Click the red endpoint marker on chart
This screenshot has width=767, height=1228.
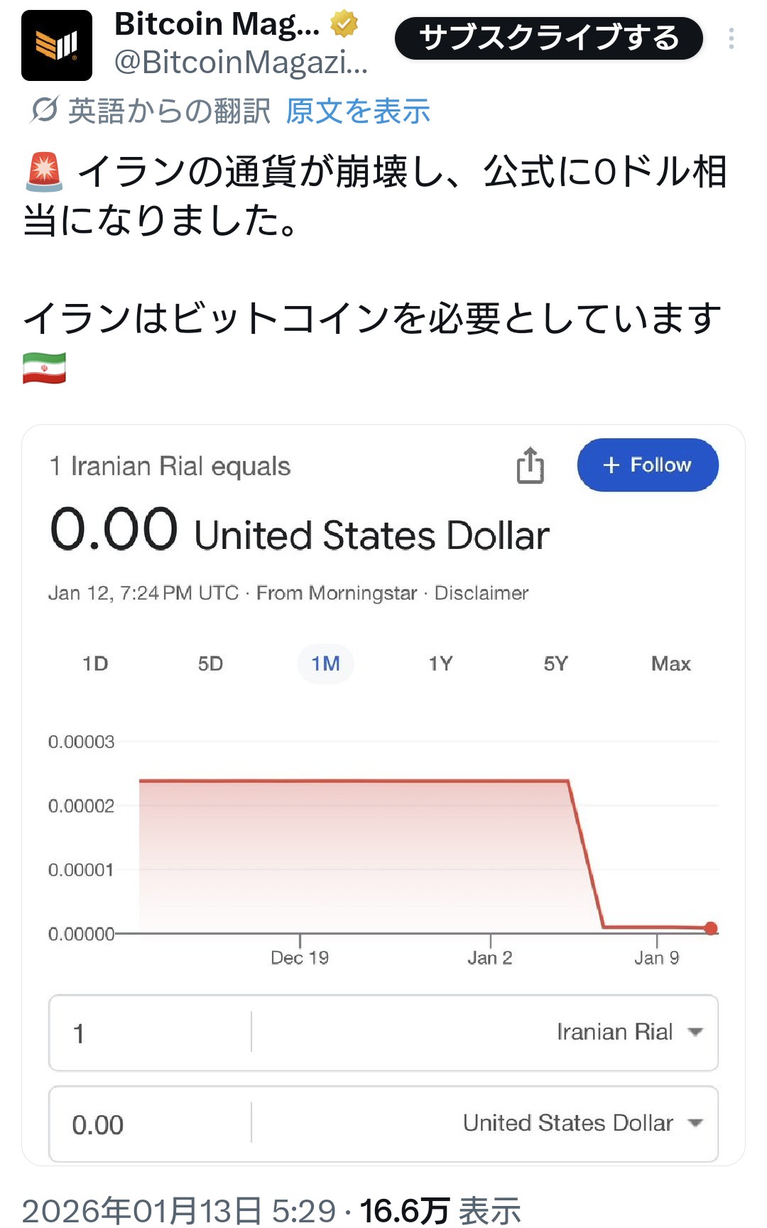[x=711, y=928]
